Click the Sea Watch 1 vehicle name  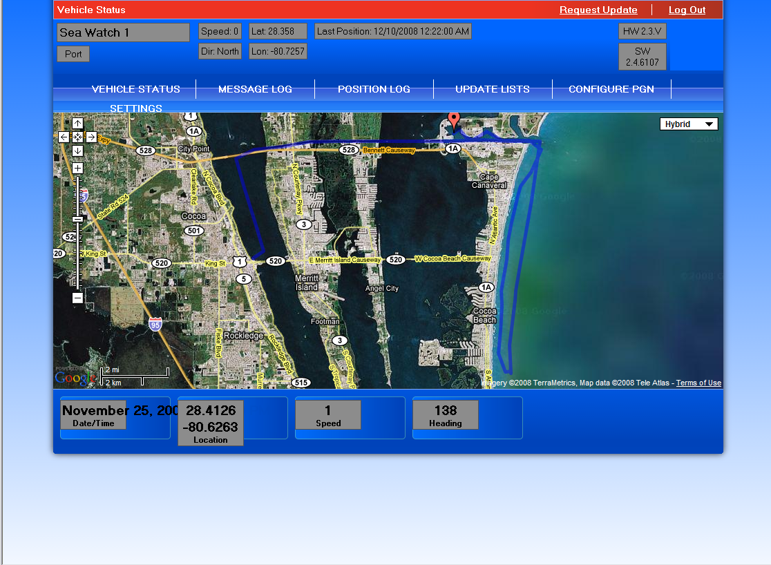123,32
